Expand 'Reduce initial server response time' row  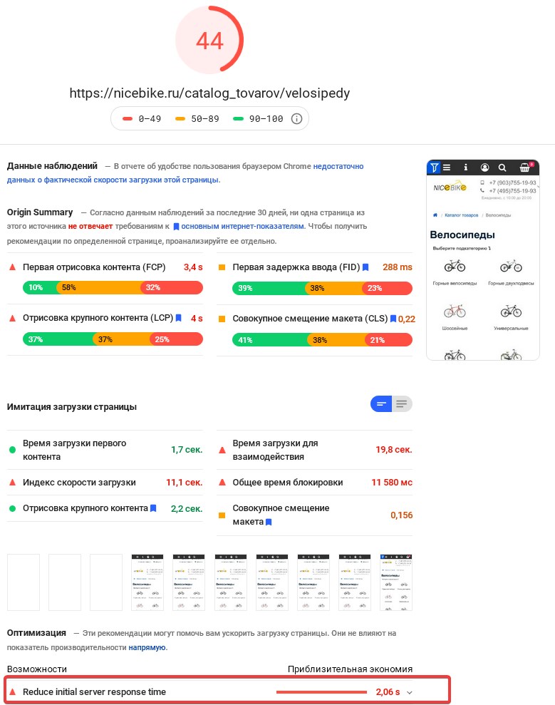(94, 692)
